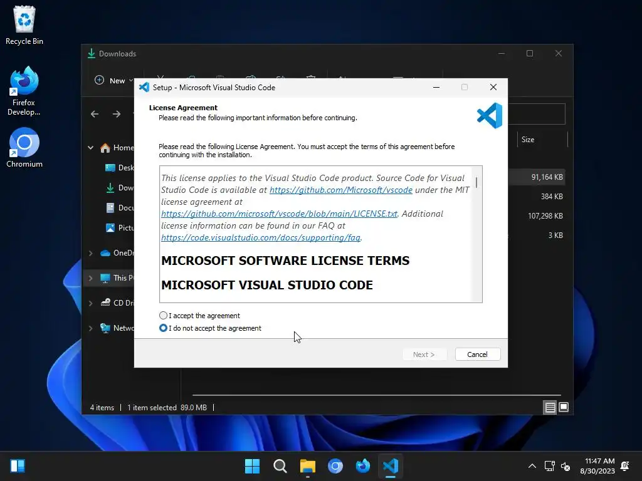The width and height of the screenshot is (642, 481).
Task: Click VS Code Setup taskbar icon
Action: click(x=391, y=466)
